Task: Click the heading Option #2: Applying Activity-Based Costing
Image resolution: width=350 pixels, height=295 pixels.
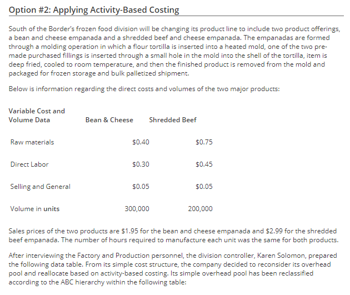Action: [x=94, y=10]
